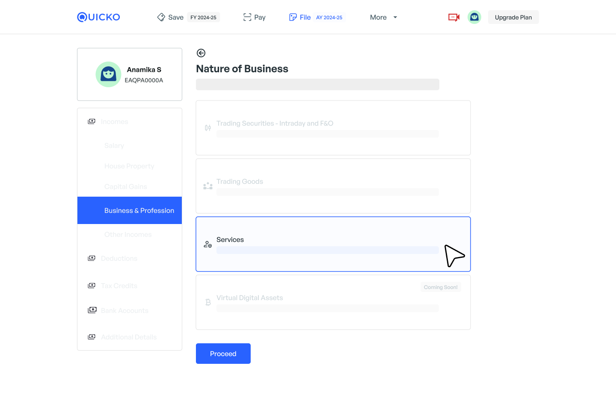Click Anamika S profile card
This screenshot has width=616, height=407.
tap(130, 74)
